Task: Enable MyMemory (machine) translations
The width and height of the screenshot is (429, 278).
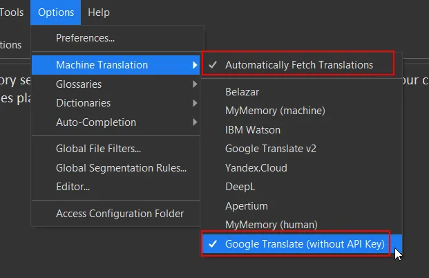Action: coord(275,110)
